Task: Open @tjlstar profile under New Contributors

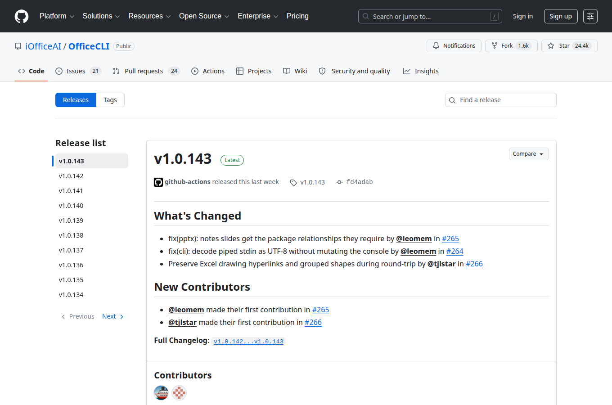Action: point(183,322)
